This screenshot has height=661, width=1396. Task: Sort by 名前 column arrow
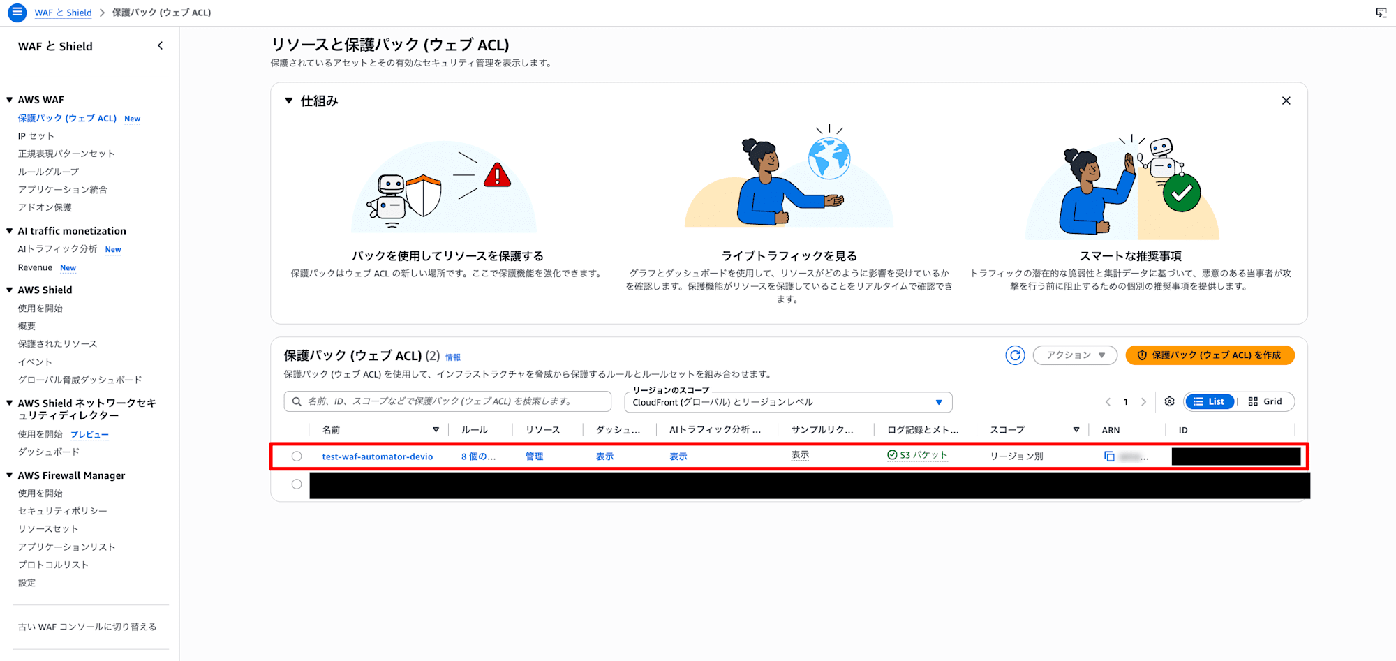coord(436,430)
